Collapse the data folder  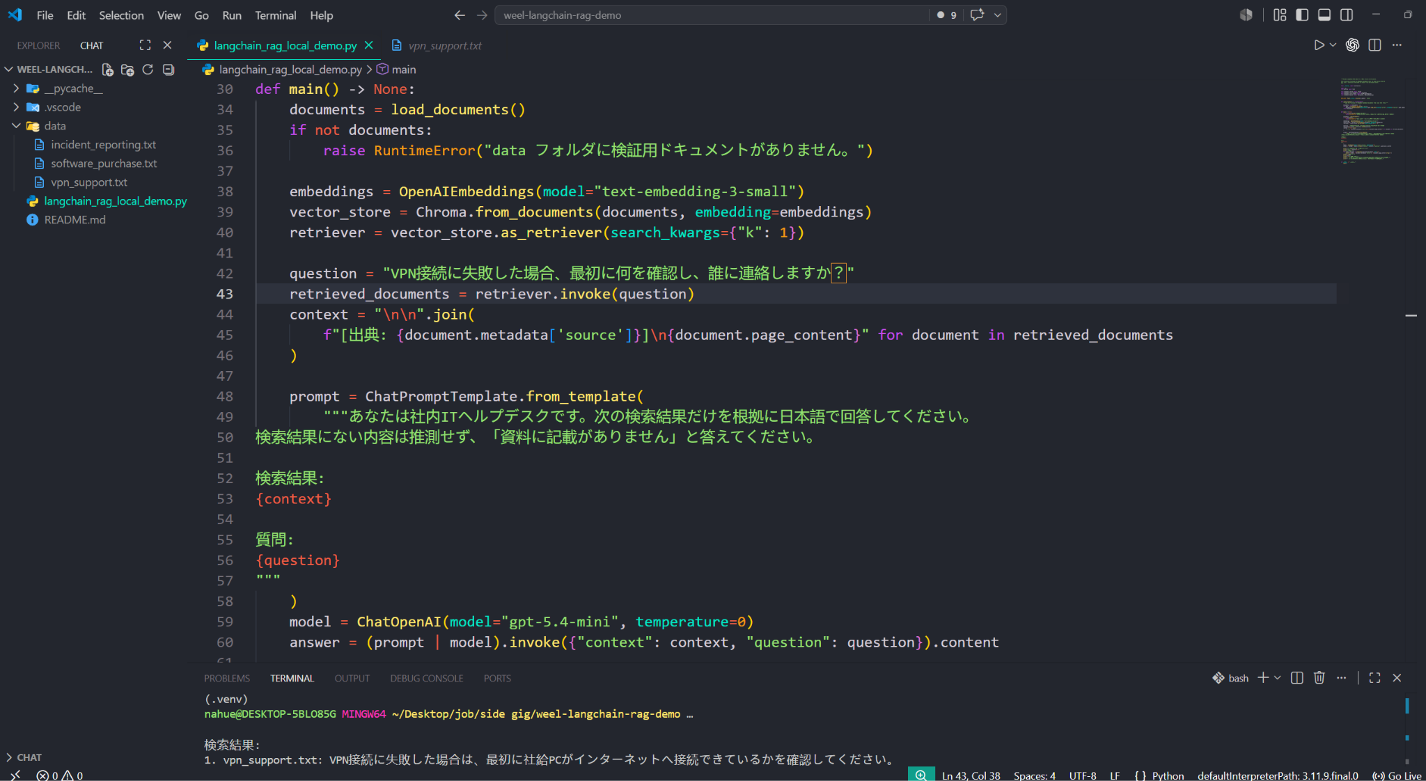click(55, 126)
